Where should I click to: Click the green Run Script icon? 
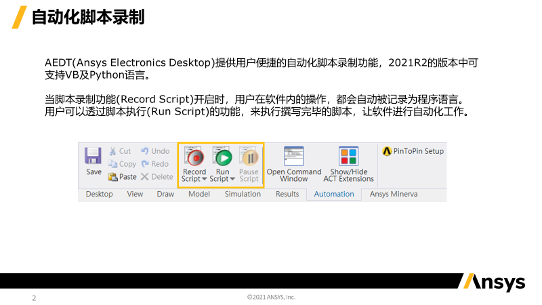pos(223,157)
